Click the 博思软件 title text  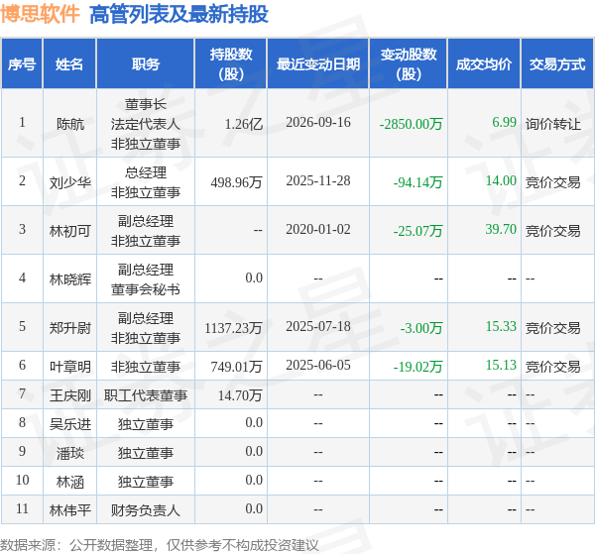click(x=40, y=15)
